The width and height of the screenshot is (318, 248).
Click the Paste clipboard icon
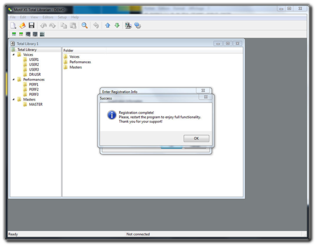pos(73,26)
